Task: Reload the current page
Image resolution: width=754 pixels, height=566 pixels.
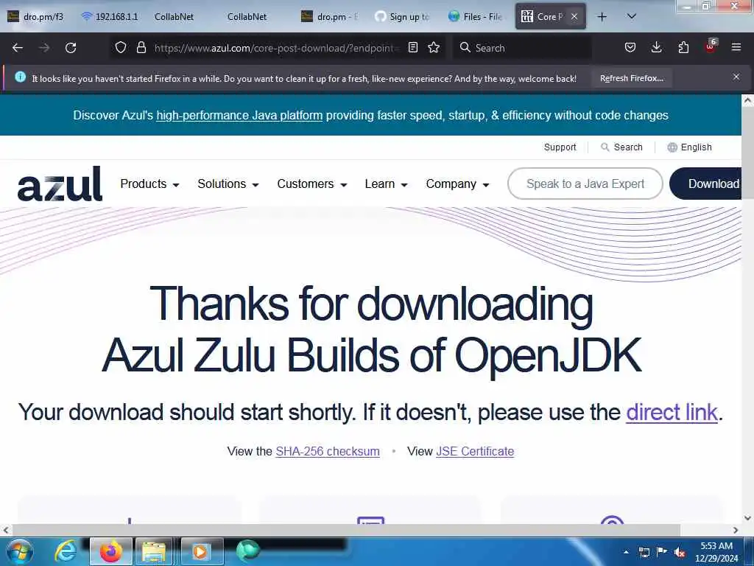Action: (71, 48)
